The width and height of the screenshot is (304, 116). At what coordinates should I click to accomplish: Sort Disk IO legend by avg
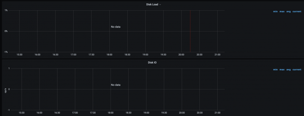tap(288, 69)
